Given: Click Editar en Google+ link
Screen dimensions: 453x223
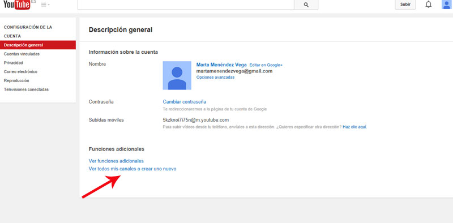Looking at the screenshot, I should pyautogui.click(x=266, y=65).
